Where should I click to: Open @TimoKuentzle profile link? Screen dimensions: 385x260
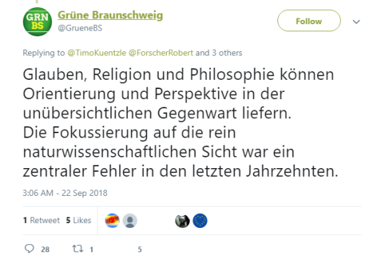(x=97, y=53)
